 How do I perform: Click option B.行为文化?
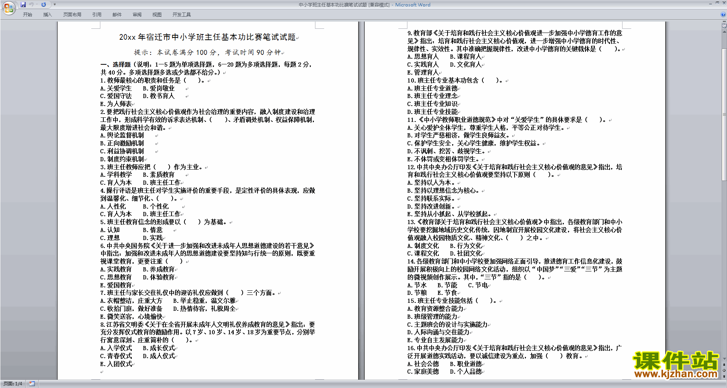[466, 246]
